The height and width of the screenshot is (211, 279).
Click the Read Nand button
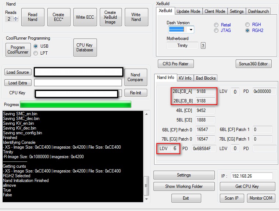(x=33, y=17)
